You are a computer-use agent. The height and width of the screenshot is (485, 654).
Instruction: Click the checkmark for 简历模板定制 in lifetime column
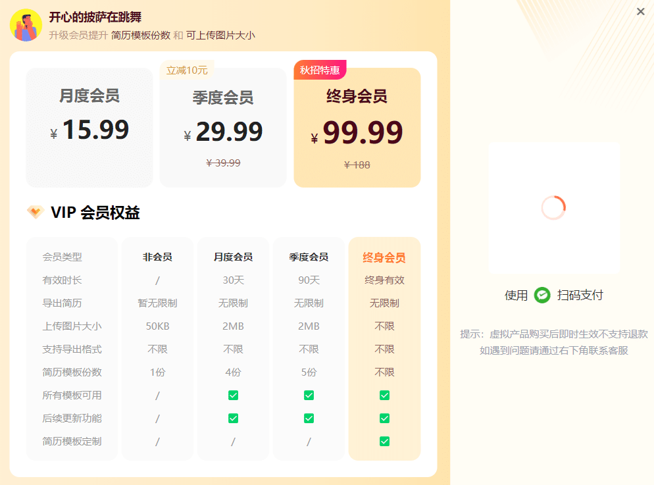(384, 441)
